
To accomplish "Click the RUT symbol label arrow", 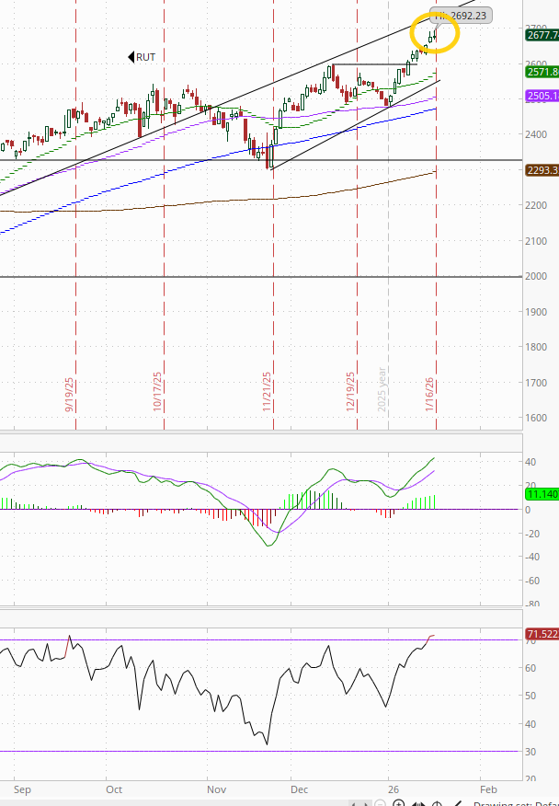I will click(131, 57).
